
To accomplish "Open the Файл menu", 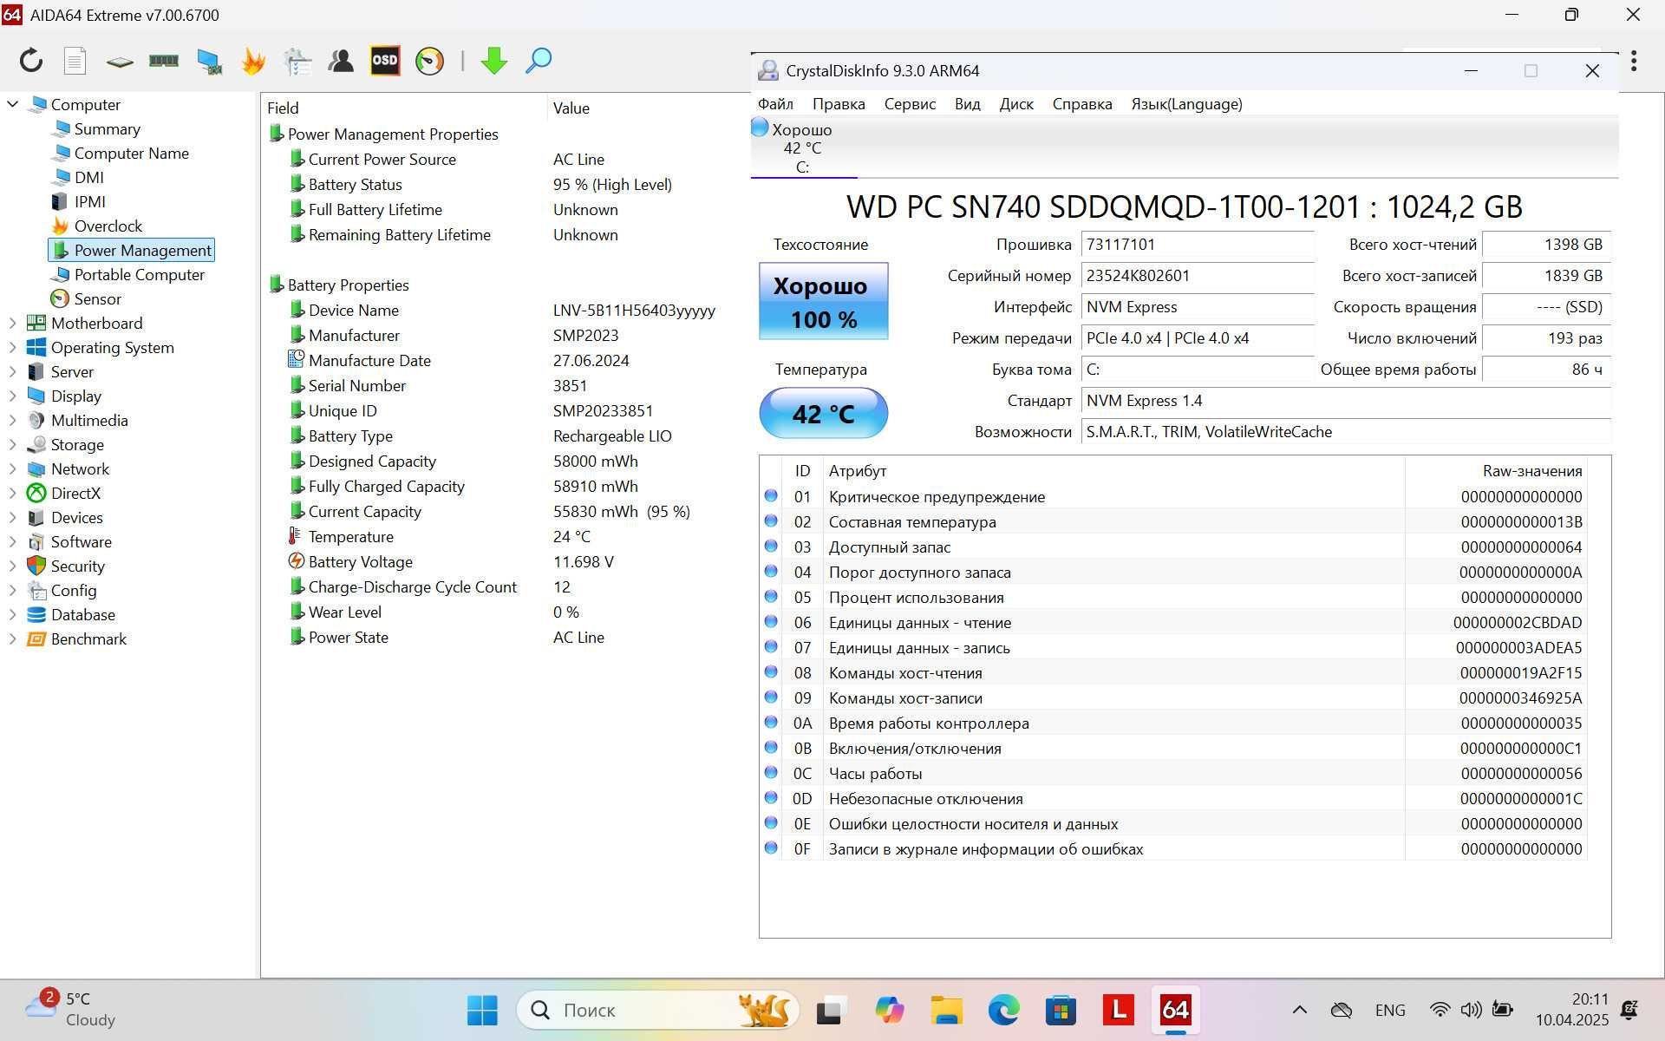I will click(x=775, y=104).
